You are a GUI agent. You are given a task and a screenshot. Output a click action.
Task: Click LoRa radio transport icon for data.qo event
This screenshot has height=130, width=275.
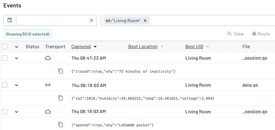[48, 85]
